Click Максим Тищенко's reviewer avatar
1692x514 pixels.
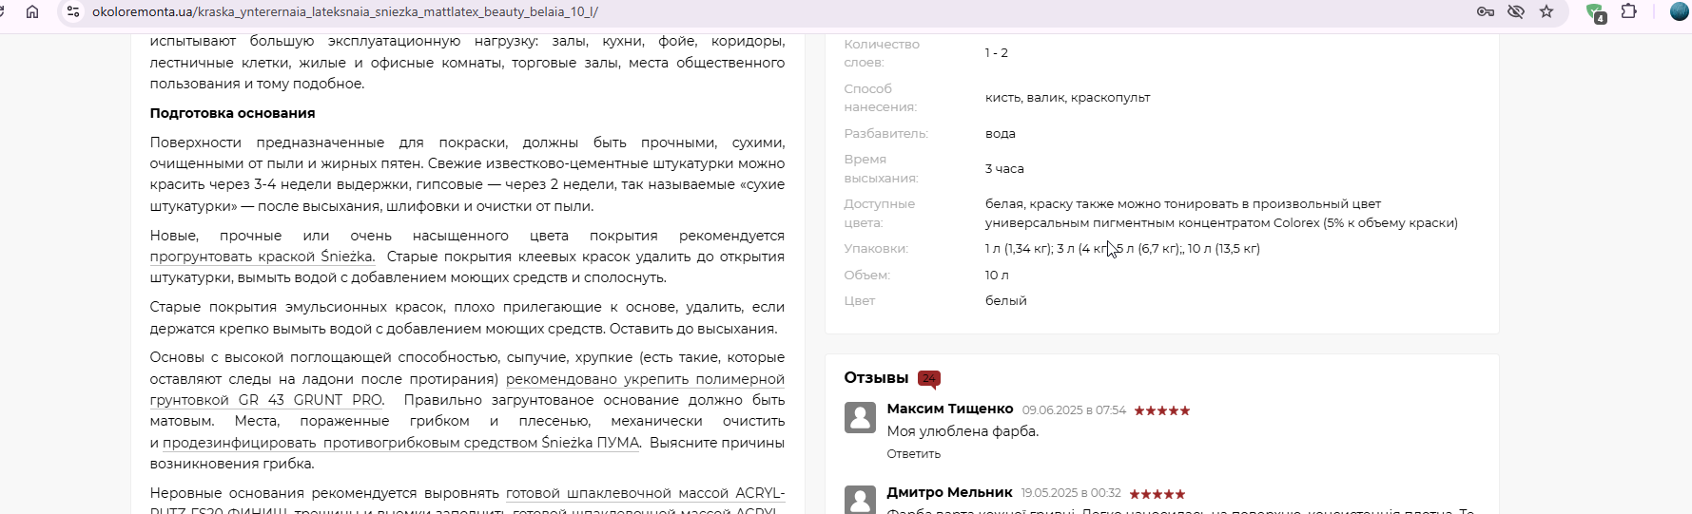tap(860, 417)
